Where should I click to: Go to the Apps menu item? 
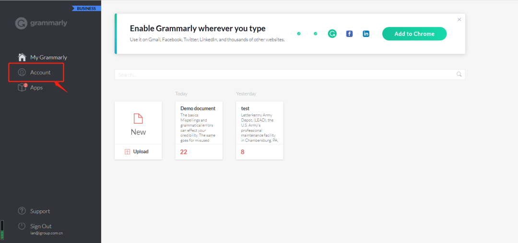(x=36, y=88)
